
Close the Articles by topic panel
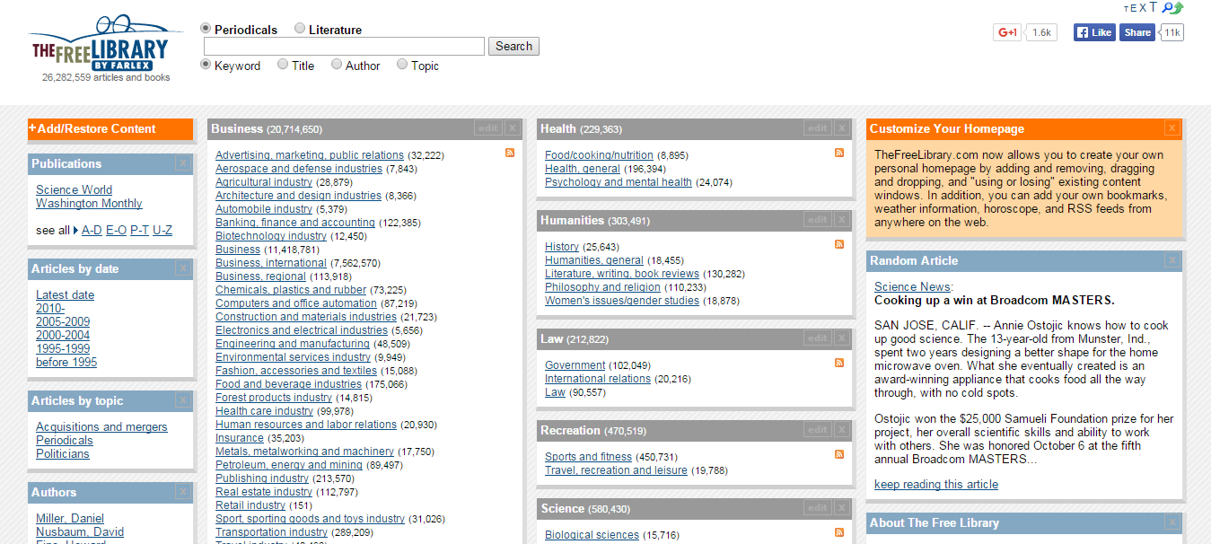182,400
